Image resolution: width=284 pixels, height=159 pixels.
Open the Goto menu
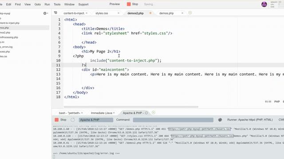[38, 4]
